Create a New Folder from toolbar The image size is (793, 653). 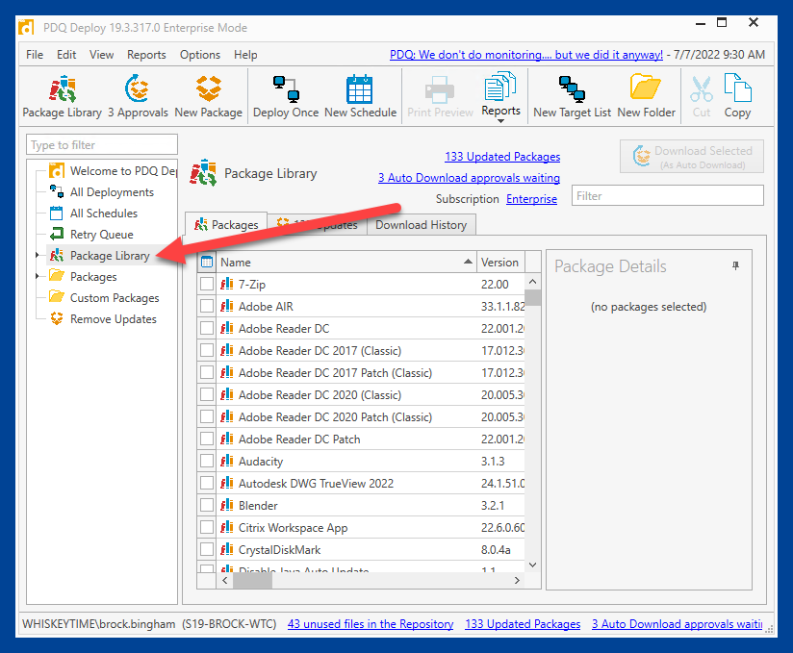point(647,97)
